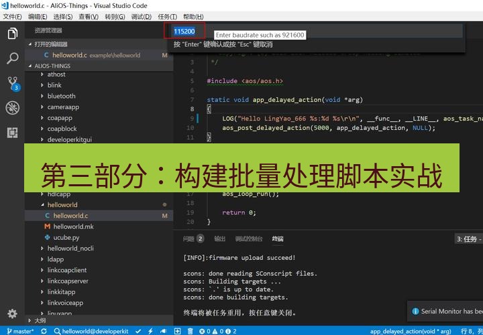The image size is (483, 335).
Task: Open the 选择(S) menu
Action: click(63, 17)
